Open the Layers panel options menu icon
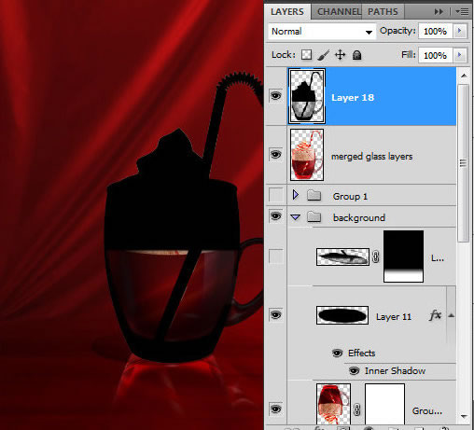 [462, 12]
